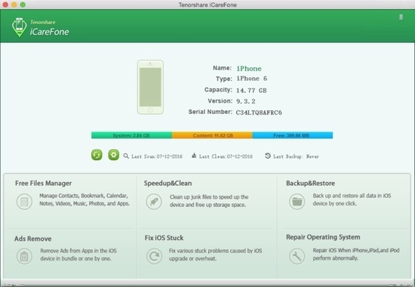Click the "Last Scan:07-12-2016" text
The image size is (415, 287).
point(157,156)
